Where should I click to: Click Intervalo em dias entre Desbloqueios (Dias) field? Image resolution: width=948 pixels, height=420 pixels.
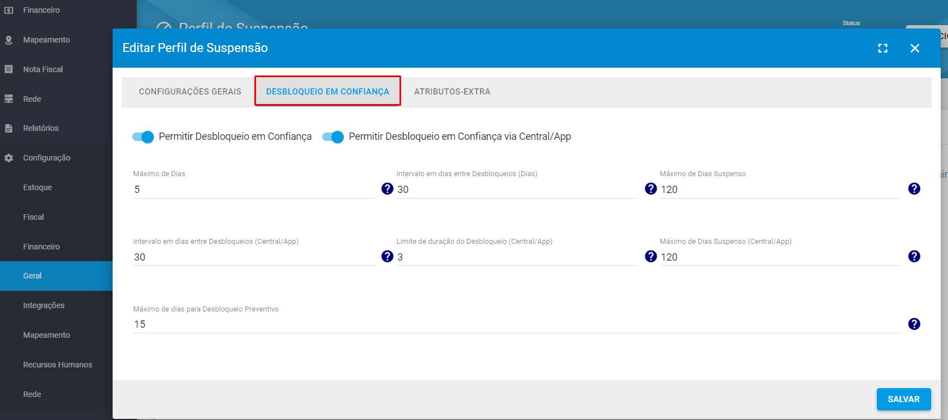coord(517,190)
